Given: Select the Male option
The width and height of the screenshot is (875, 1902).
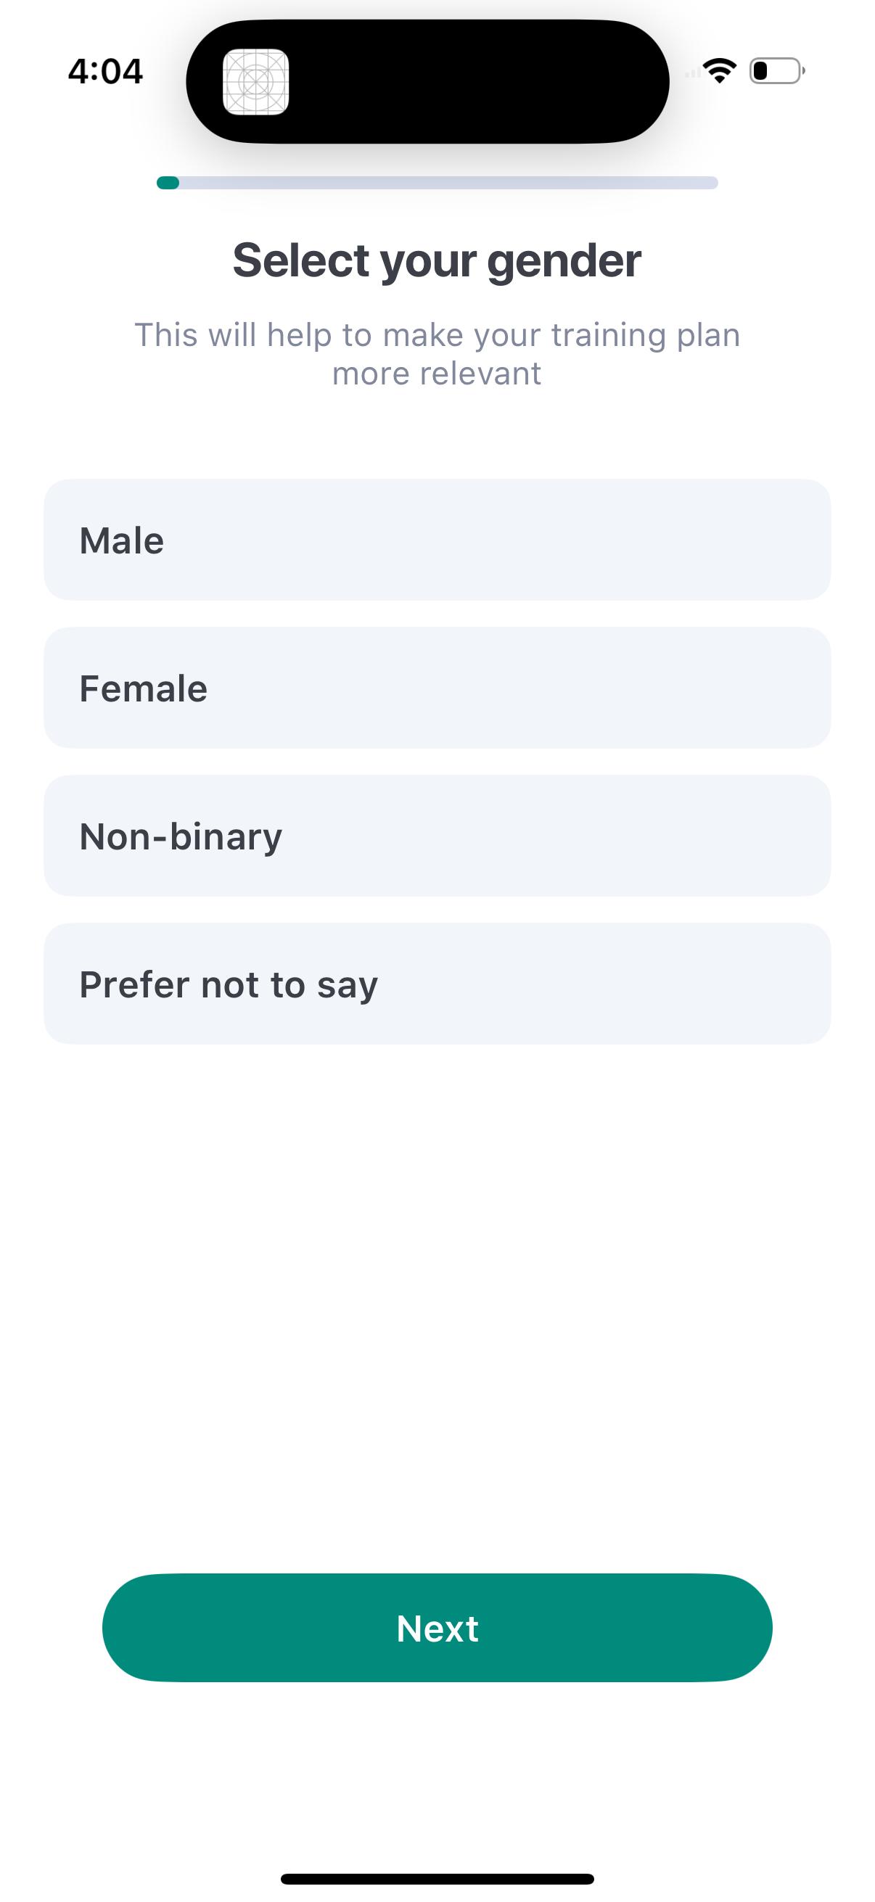Looking at the screenshot, I should pyautogui.click(x=437, y=539).
